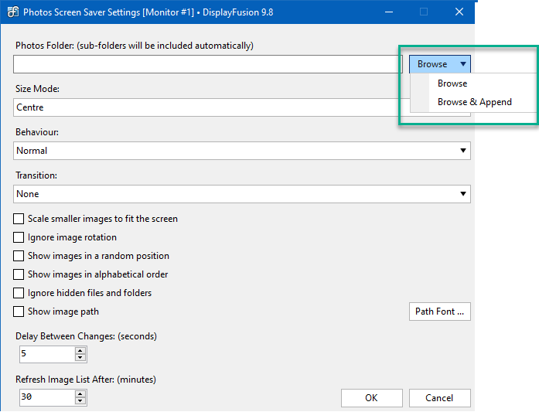Confirm settings with the OK button
This screenshot has width=539, height=412.
[x=372, y=398]
